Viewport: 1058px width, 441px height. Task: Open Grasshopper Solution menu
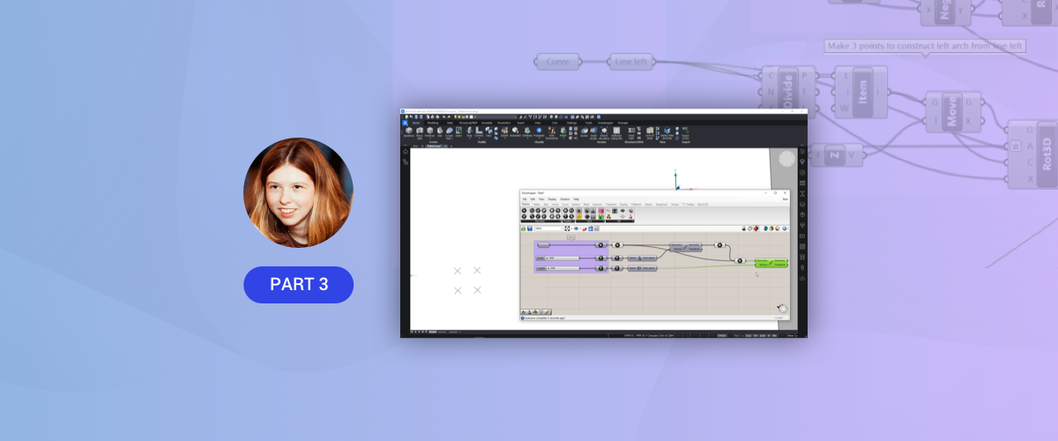pos(565,199)
